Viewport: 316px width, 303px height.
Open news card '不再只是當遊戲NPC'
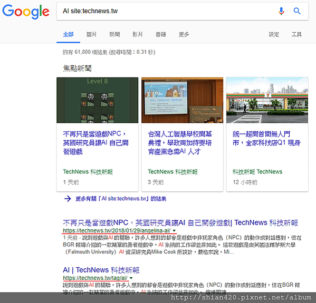pyautogui.click(x=95, y=142)
